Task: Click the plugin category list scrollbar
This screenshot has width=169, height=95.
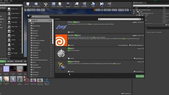Action: point(53,31)
